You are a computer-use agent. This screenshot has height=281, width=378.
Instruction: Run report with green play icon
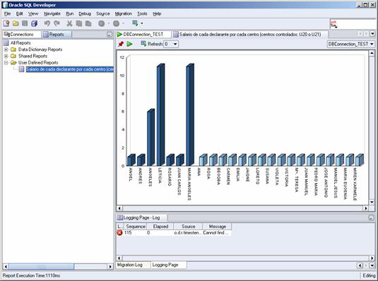point(130,44)
